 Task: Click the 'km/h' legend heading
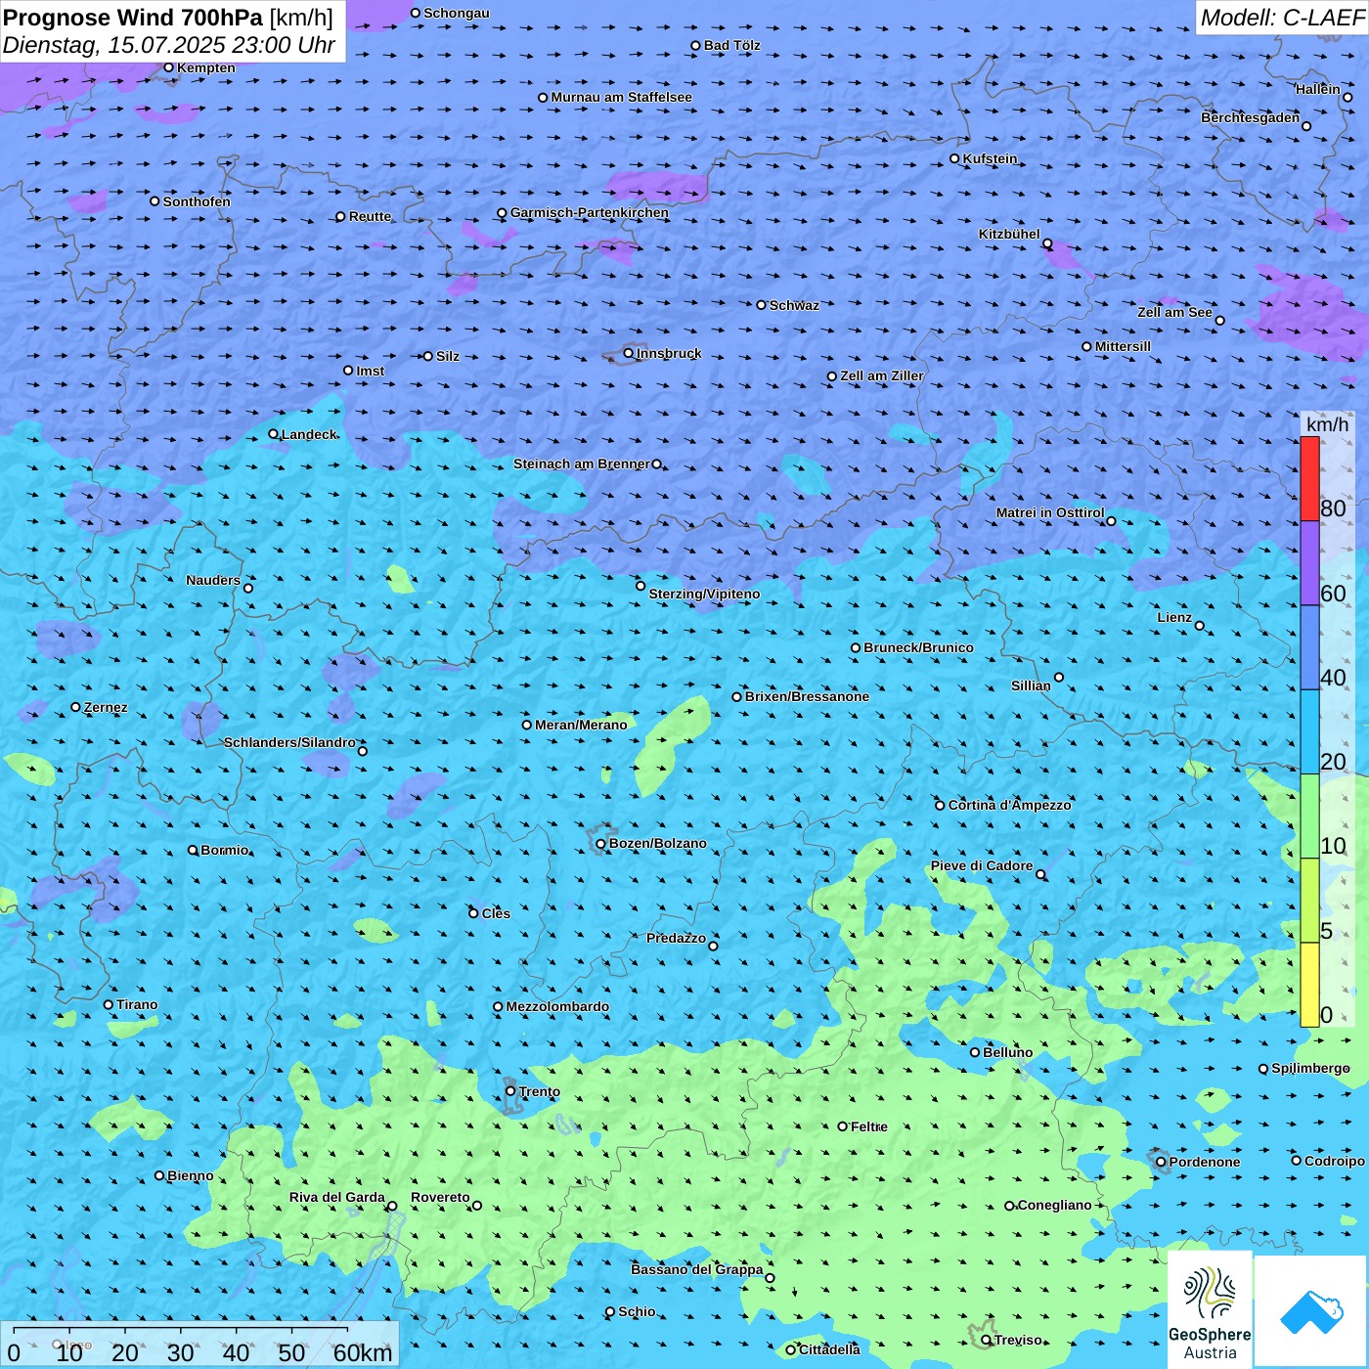[1328, 424]
